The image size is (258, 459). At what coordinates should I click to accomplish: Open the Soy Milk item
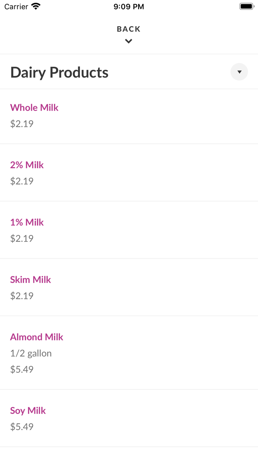(x=28, y=411)
